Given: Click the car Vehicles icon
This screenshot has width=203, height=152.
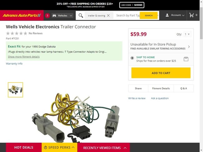Looking at the screenshot, I should 54,15.
